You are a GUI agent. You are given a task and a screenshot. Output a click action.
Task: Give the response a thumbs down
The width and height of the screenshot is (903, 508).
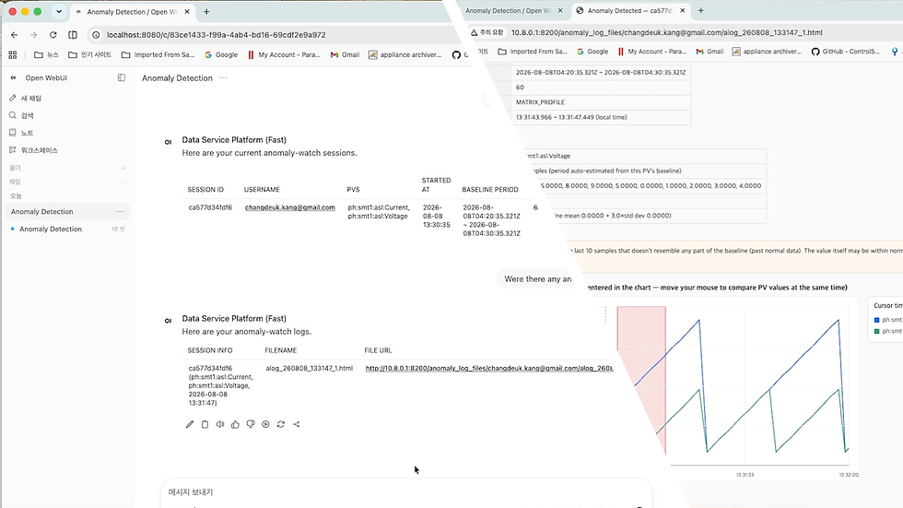(x=251, y=424)
